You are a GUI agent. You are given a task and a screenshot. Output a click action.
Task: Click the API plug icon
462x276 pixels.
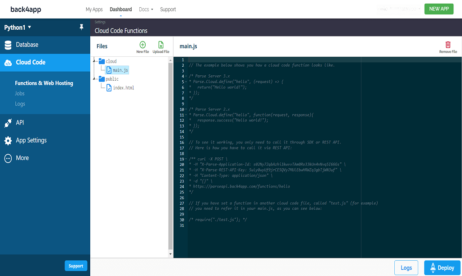click(8, 123)
